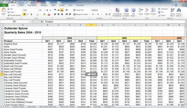The height and width of the screenshot is (108, 187).
Task: Click the Delete cells icon
Action: point(147,10)
